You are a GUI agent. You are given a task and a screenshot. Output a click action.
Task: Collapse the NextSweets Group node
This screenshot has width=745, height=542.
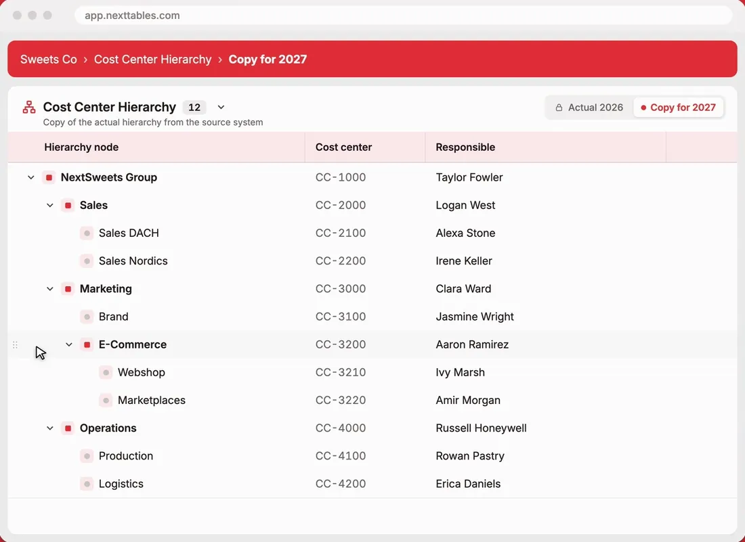[31, 177]
